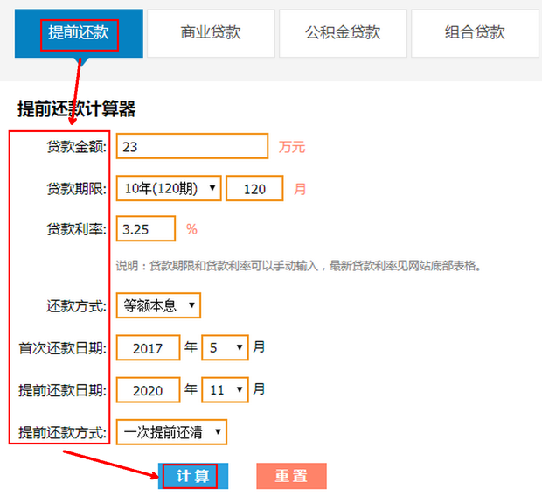Open the 商业贷款 tab
Viewport: 542px width, 503px height.
pyautogui.click(x=211, y=33)
